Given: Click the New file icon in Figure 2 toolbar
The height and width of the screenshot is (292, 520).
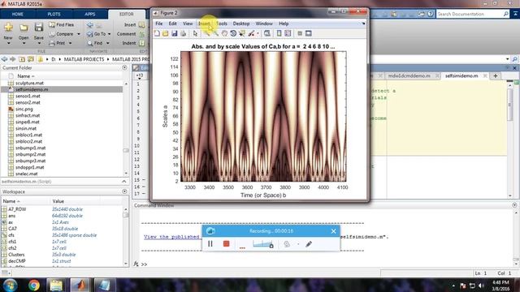Looking at the screenshot, I should pos(157,33).
